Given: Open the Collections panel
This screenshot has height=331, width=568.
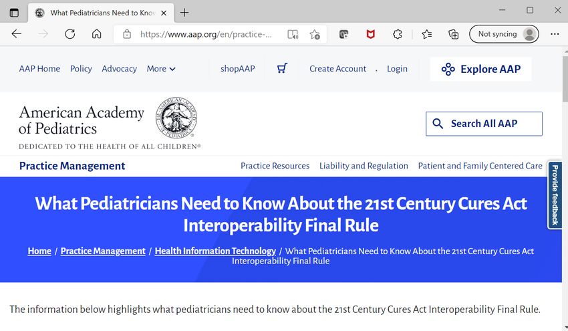Looking at the screenshot, I should pyautogui.click(x=454, y=35).
